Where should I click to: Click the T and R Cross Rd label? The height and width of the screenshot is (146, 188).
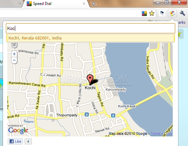pos(79,95)
